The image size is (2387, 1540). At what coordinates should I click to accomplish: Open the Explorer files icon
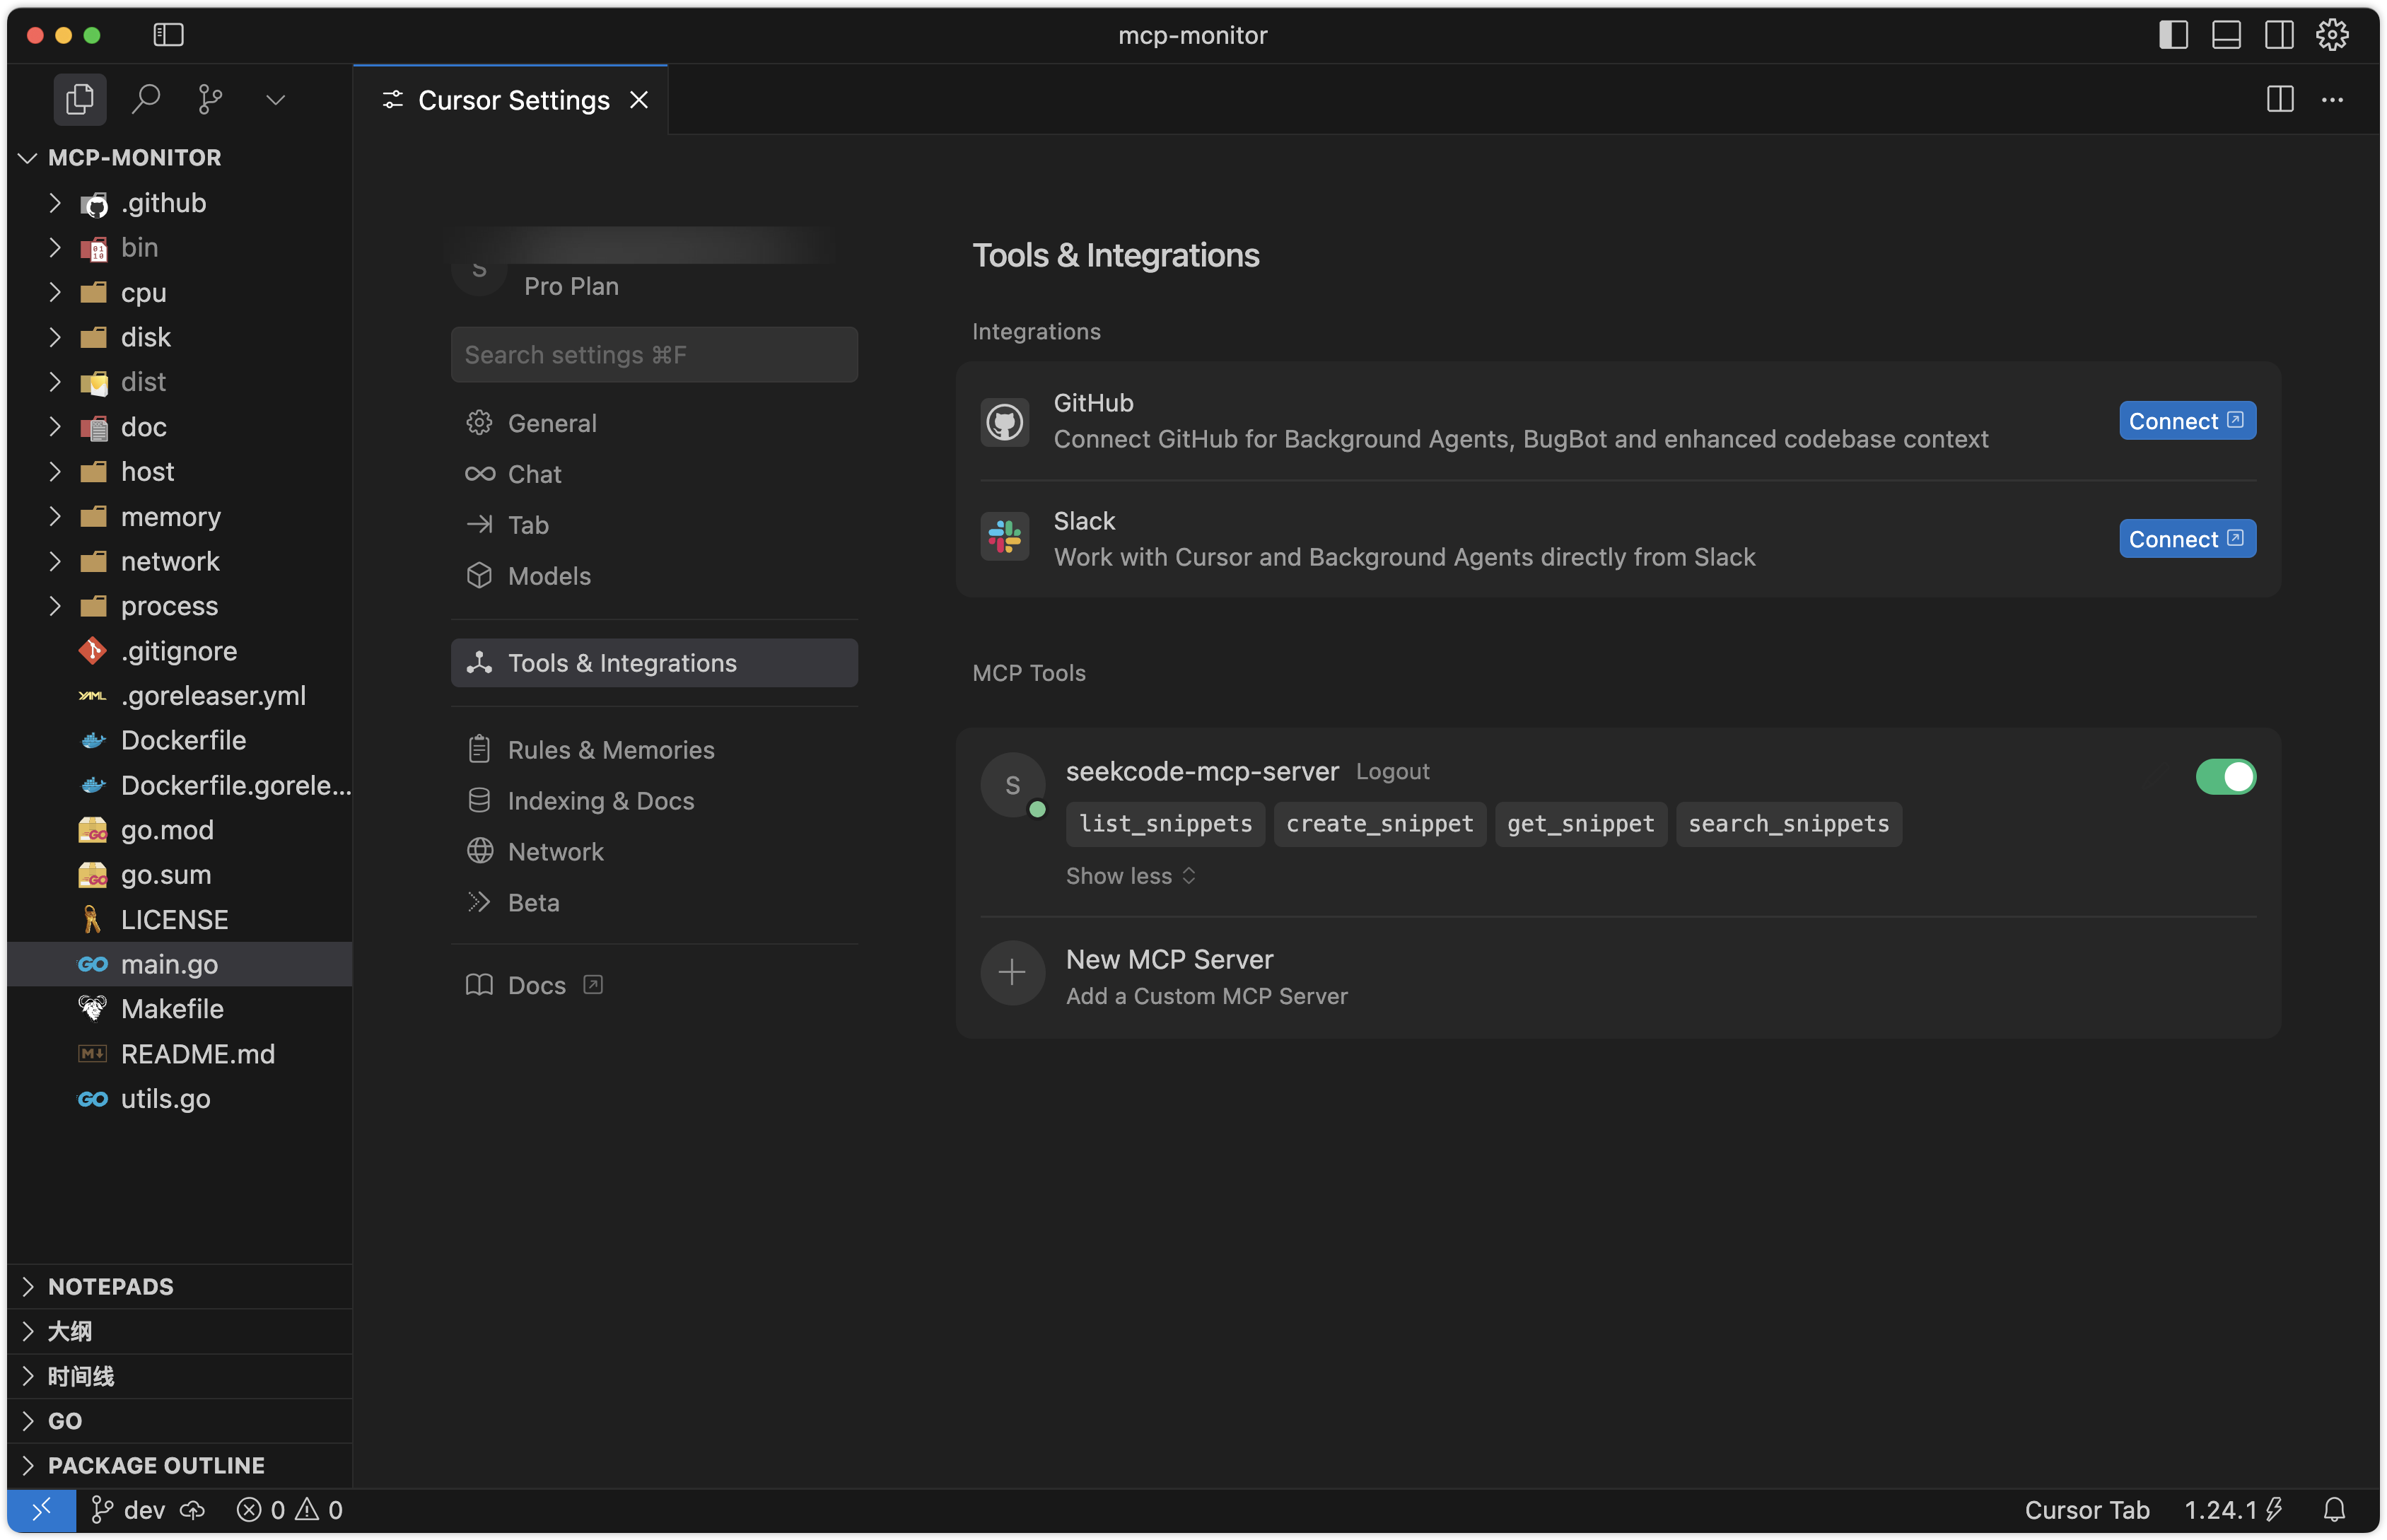click(x=79, y=99)
